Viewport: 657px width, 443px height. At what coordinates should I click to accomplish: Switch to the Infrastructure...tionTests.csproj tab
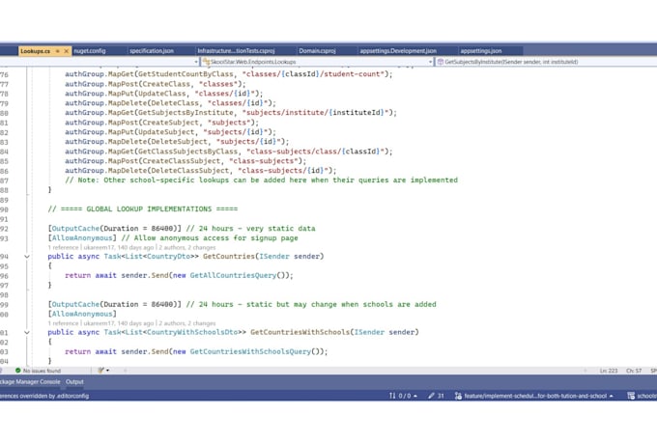[237, 51]
